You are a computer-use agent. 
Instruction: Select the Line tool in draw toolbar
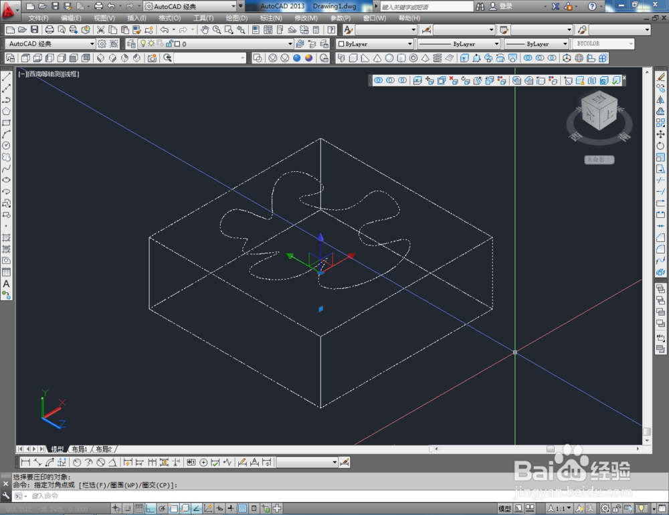(7, 77)
